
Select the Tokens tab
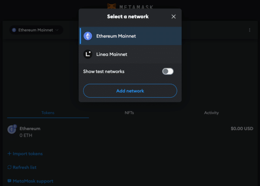point(48,113)
